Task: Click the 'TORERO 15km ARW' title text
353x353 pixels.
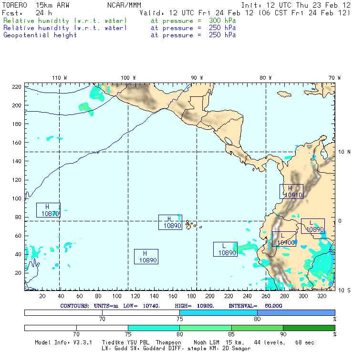Action: (x=36, y=5)
